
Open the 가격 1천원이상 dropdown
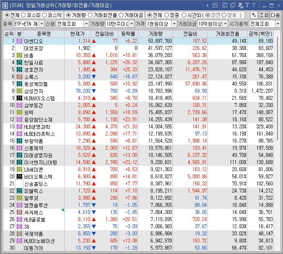pos(174,24)
